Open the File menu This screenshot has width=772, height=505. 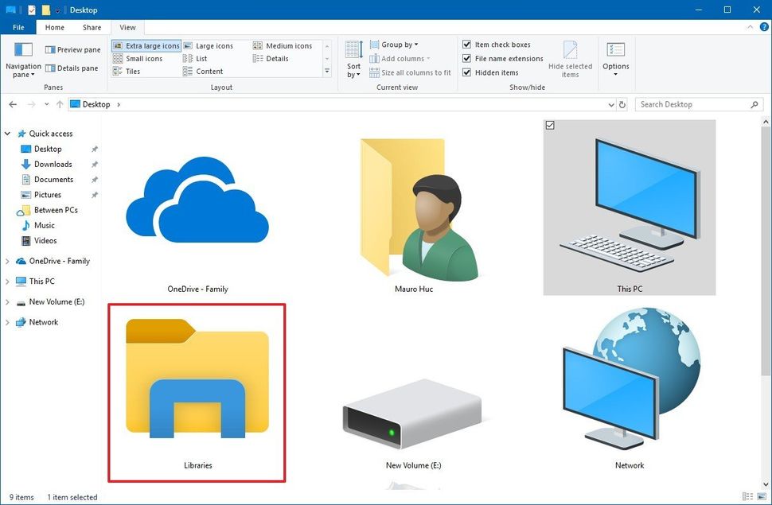point(18,26)
